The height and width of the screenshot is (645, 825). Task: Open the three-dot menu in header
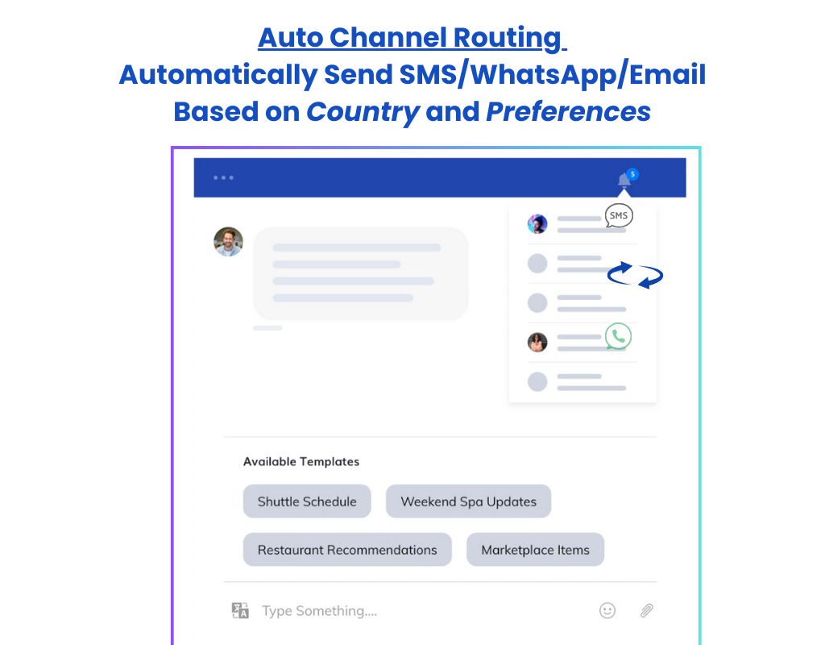click(x=223, y=177)
